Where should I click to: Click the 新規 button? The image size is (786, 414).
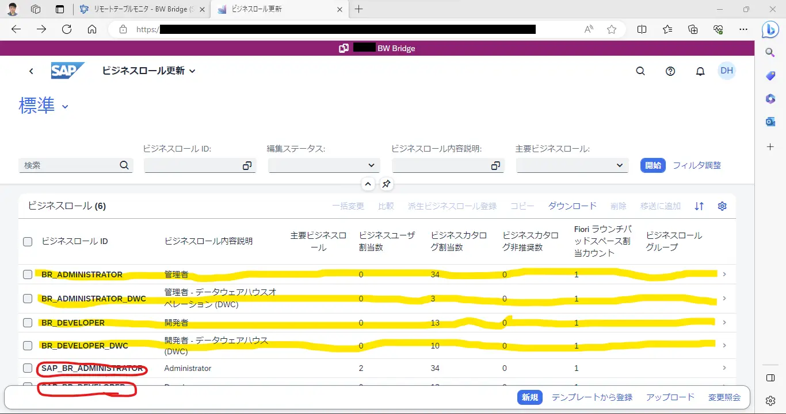tap(530, 397)
